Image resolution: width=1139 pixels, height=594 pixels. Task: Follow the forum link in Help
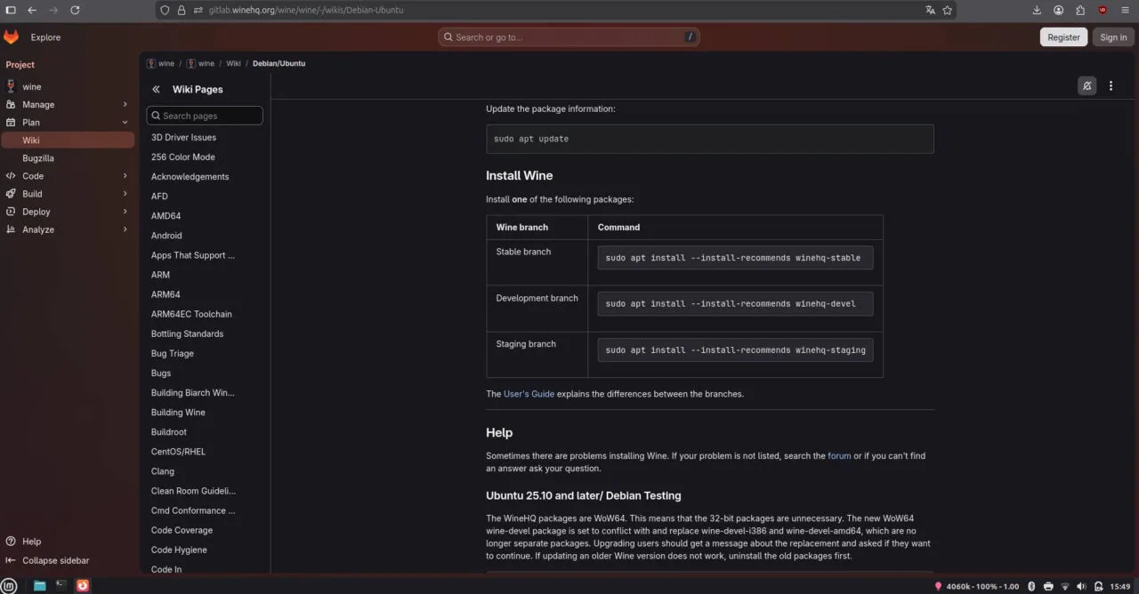[839, 455]
